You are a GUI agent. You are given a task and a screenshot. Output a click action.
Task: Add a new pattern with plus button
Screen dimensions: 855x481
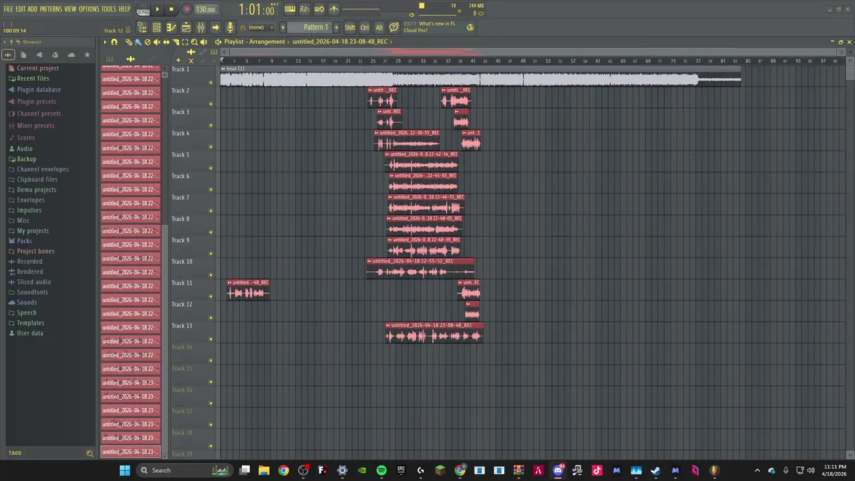coord(336,27)
